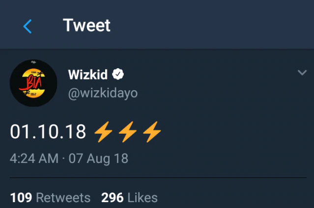
Task: Click the header bar right of Tweet
Action: click(x=211, y=26)
